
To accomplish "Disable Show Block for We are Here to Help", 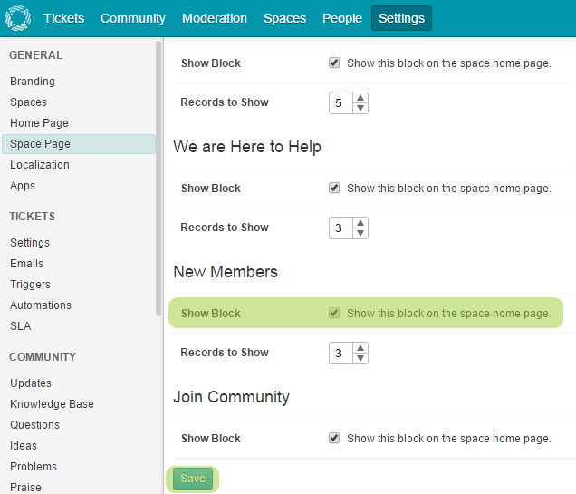I will [334, 189].
